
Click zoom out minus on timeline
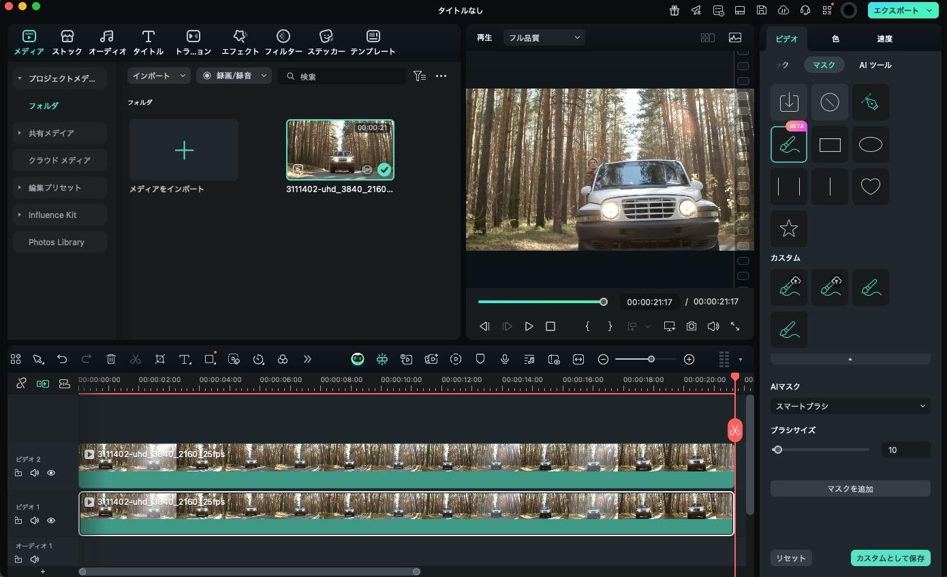(x=603, y=359)
